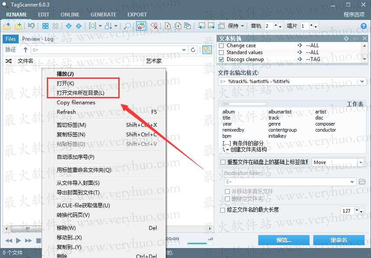The image size is (371, 258).
Task: Click the second document-with-arrow toolbar icon
Action: coord(178,26)
